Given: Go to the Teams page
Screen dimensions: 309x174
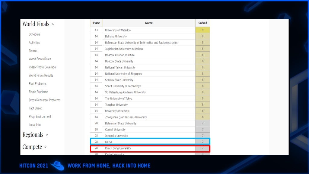Looking at the screenshot, I should 33,51.
